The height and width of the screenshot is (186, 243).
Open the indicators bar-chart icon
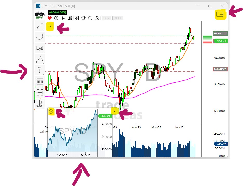tap(70, 18)
